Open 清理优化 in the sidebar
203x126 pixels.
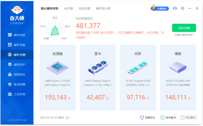click(17, 74)
